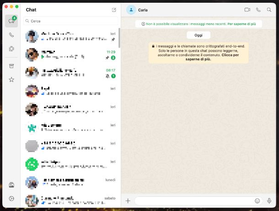
Task: Click the older messages unavailable notice text
Action: point(186,24)
